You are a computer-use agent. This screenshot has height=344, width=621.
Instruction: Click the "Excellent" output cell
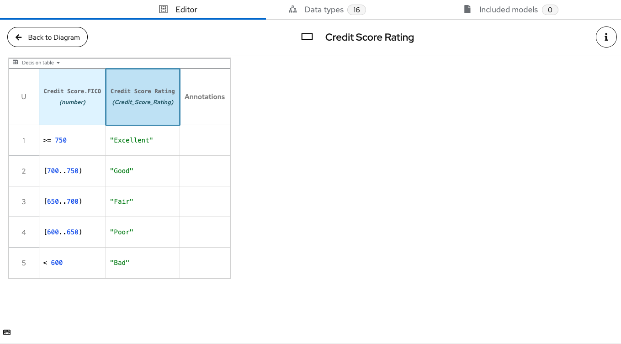click(x=143, y=140)
